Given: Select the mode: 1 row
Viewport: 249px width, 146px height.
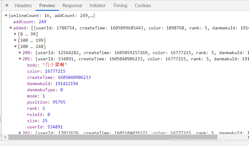Looking at the screenshot, I should (36, 96).
